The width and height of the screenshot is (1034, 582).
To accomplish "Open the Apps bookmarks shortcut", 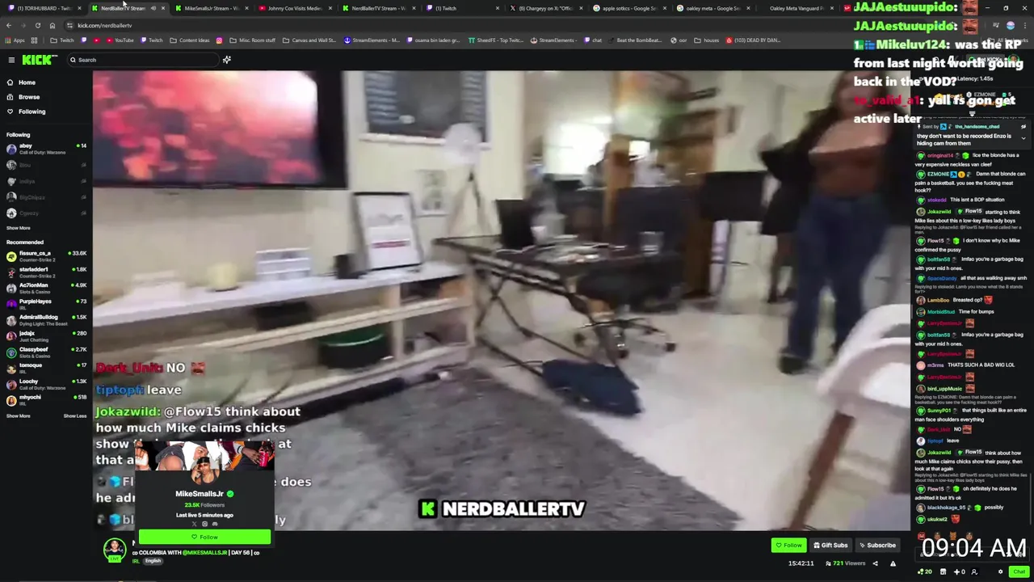I will [15, 40].
